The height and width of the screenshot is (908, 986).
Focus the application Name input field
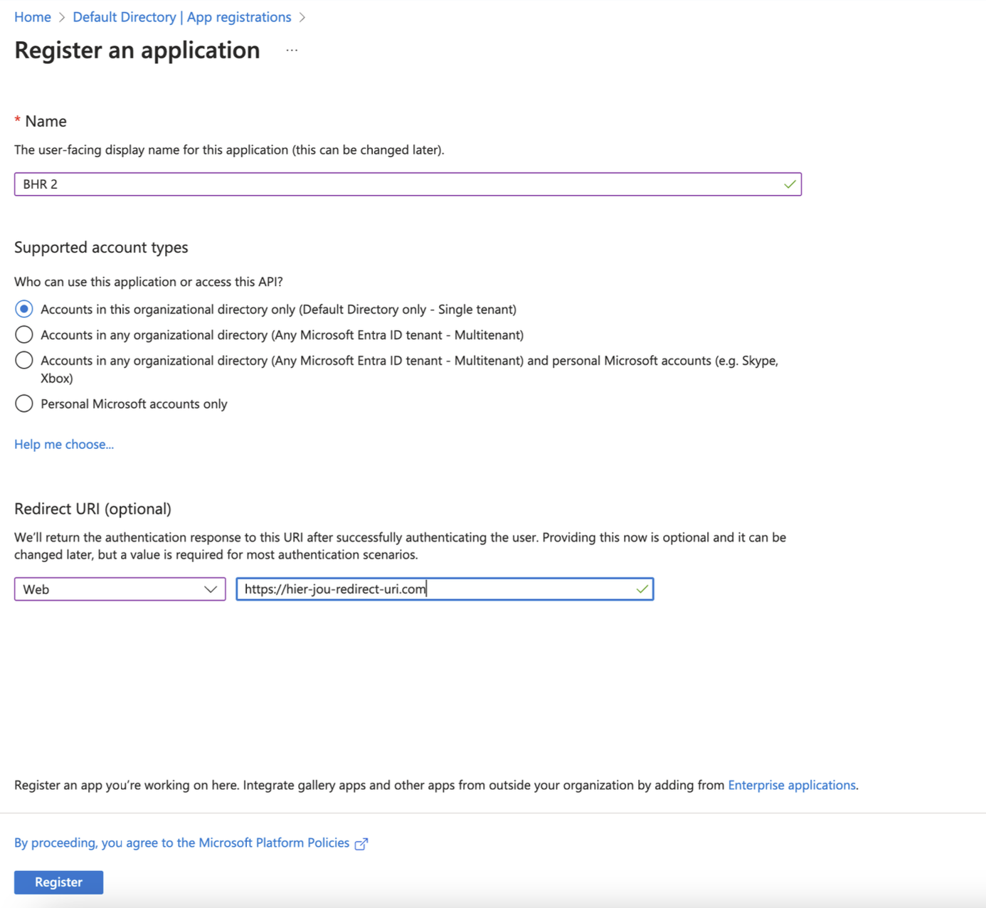408,184
